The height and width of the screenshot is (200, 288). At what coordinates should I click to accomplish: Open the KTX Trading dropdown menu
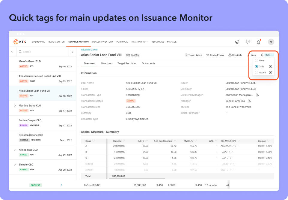pos(140,42)
